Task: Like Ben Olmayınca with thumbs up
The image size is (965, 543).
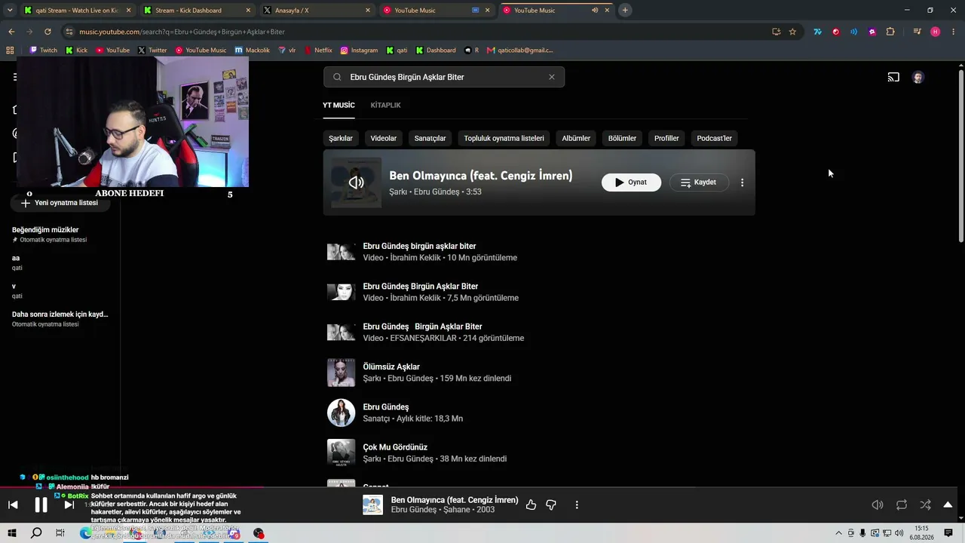Action: 531,505
